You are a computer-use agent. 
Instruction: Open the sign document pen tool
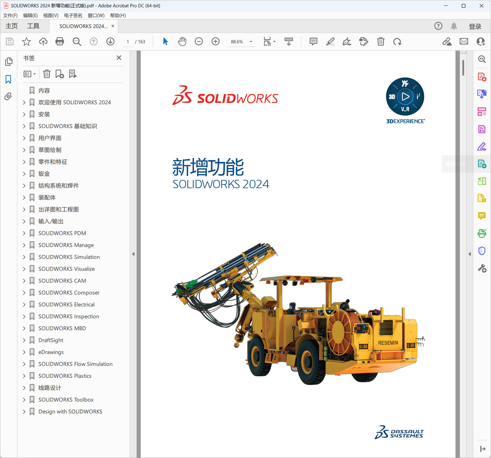pos(347,41)
